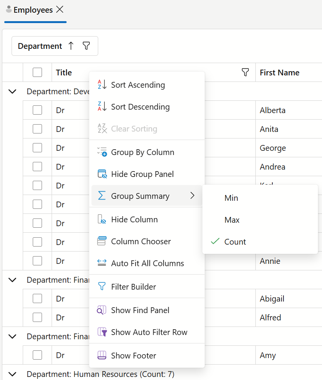This screenshot has width=322, height=380.
Task: Toggle the select-all checkbox in header
Action: click(37, 72)
